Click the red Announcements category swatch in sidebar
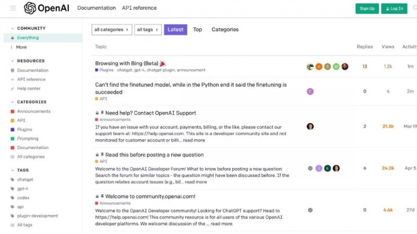The width and height of the screenshot is (417, 234). 12,112
